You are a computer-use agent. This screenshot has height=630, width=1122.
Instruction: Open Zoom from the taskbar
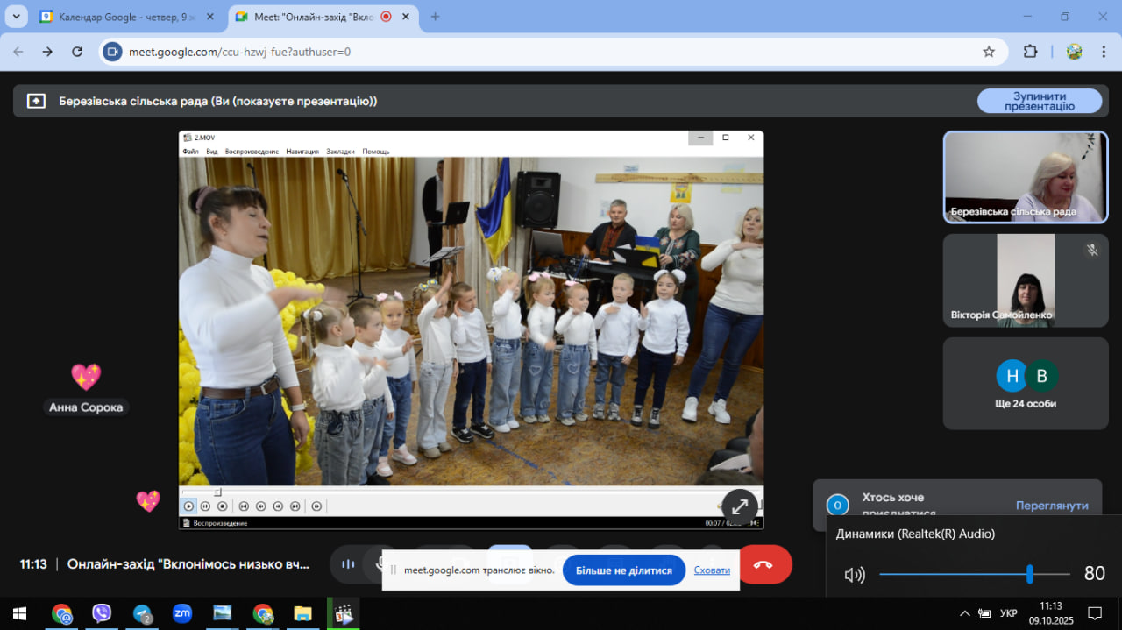pyautogui.click(x=182, y=613)
